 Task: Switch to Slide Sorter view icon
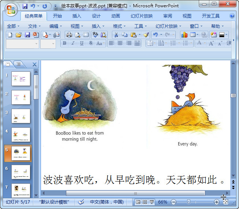(x=145, y=202)
